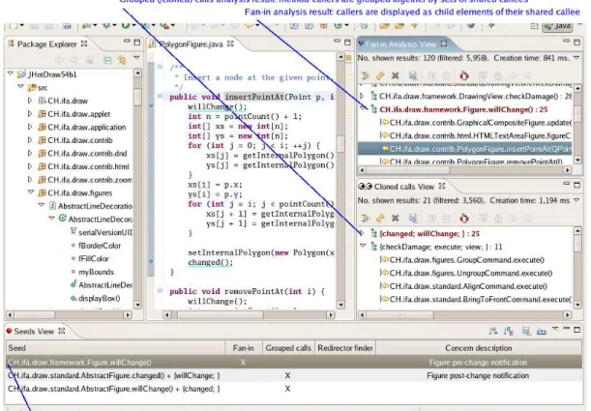591x411 pixels.
Task: Toggle Link with Editor in Package Explorer
Action: click(x=122, y=60)
